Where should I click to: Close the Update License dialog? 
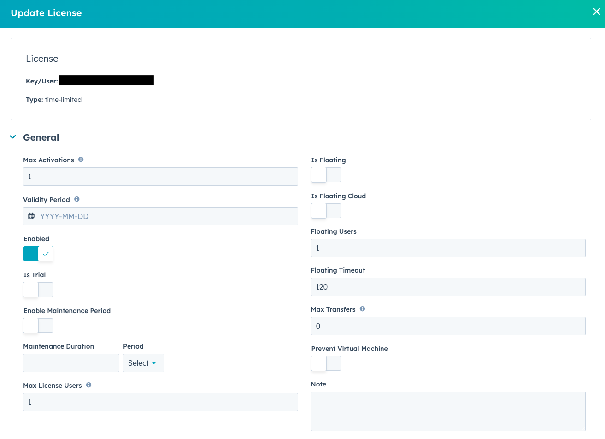(596, 12)
